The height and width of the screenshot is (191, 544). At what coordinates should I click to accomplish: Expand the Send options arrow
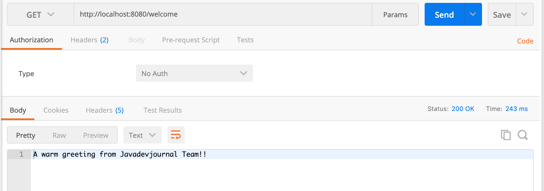coord(473,14)
